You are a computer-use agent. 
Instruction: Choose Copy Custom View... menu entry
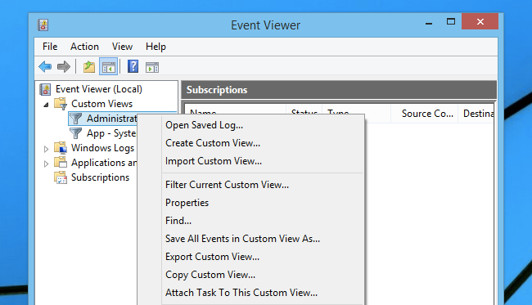(x=251, y=275)
